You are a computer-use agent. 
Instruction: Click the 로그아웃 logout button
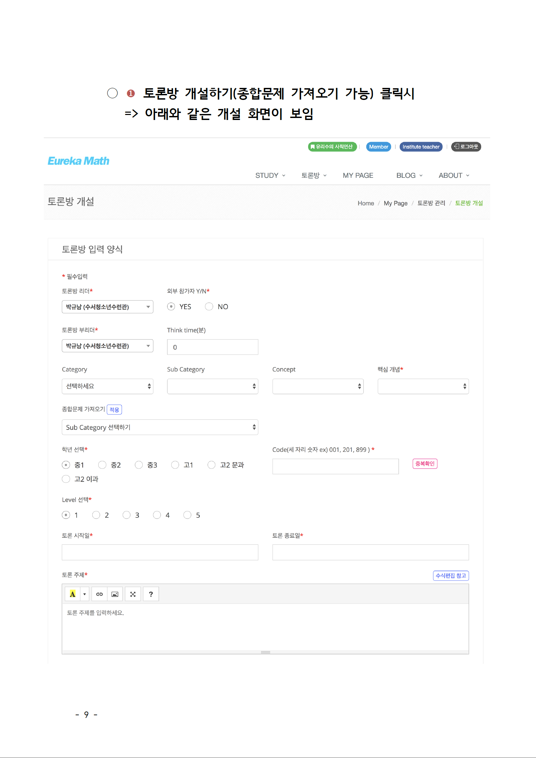466,147
